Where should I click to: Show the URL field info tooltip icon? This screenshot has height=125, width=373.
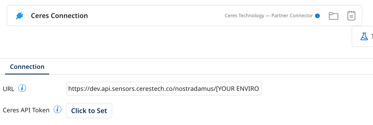pos(22,88)
